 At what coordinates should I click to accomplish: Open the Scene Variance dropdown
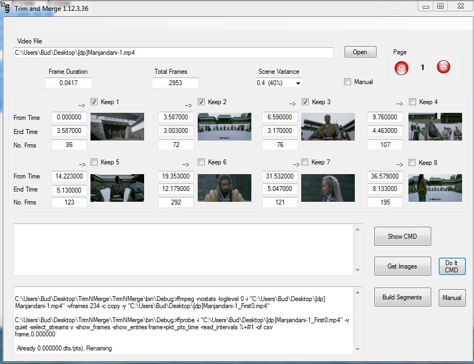pyautogui.click(x=298, y=84)
